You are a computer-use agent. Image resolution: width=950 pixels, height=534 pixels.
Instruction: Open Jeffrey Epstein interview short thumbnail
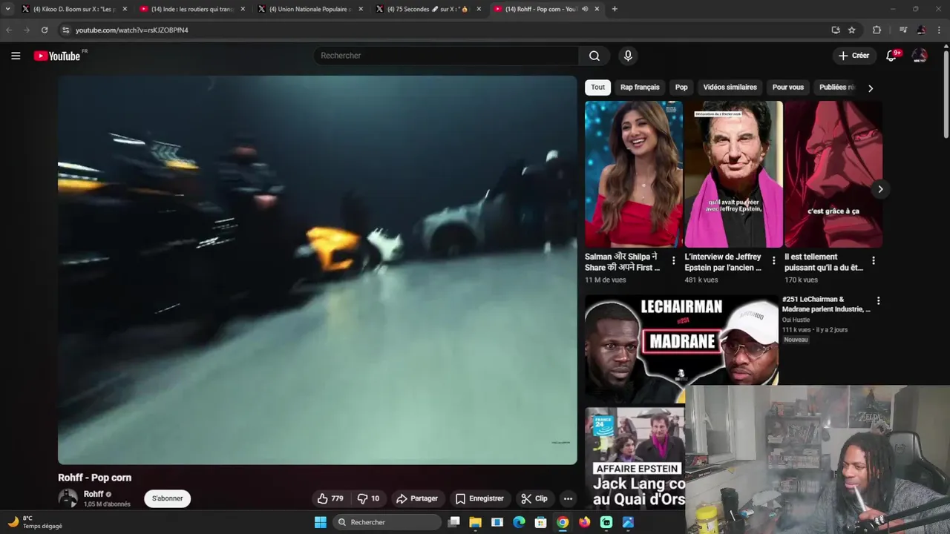pos(733,174)
